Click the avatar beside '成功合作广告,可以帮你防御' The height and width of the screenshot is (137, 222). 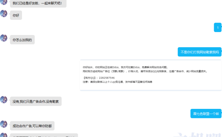pos(4,124)
